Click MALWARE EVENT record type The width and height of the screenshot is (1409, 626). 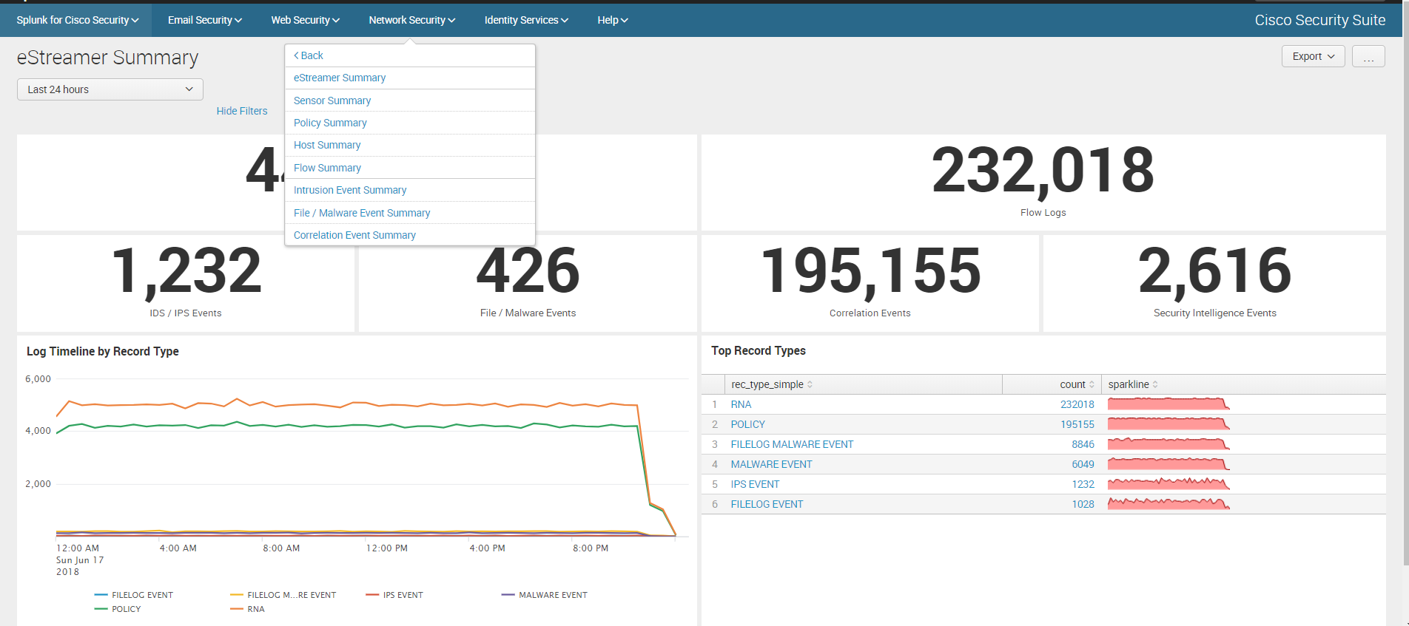pyautogui.click(x=771, y=464)
